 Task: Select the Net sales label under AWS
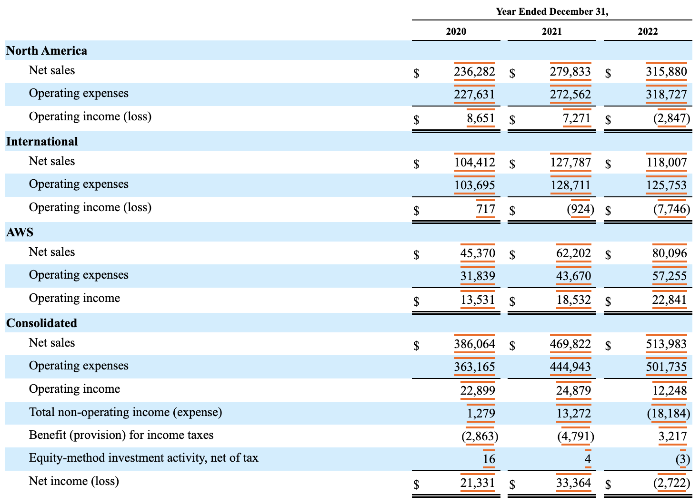52,252
